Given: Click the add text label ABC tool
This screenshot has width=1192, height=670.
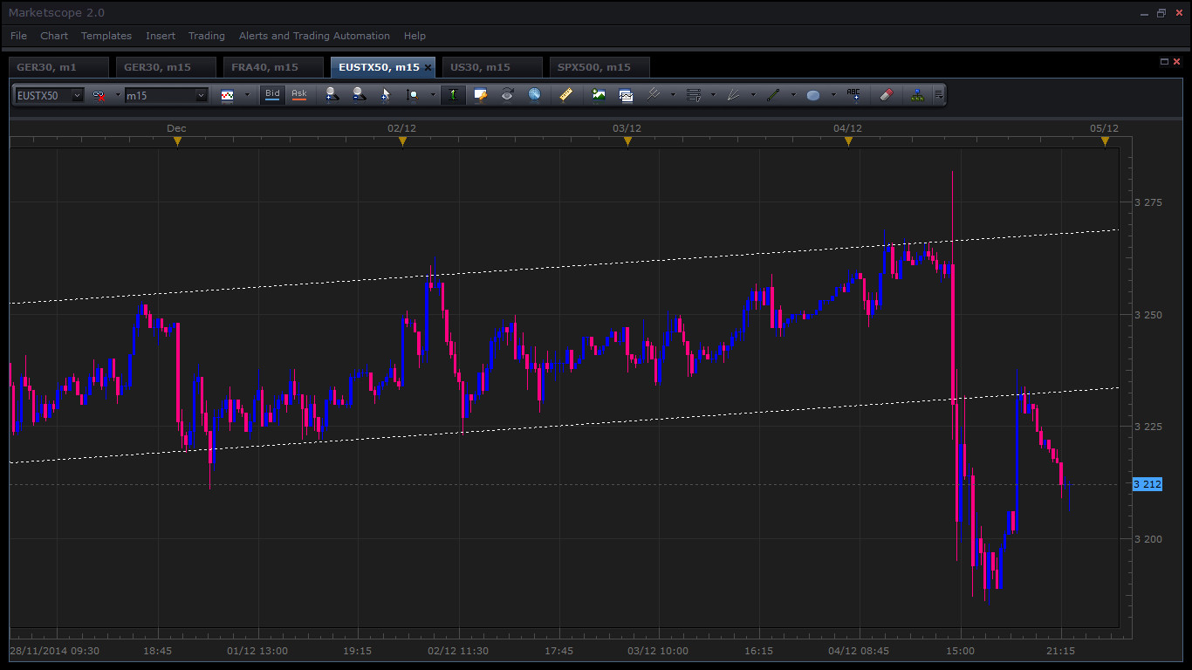Looking at the screenshot, I should click(853, 95).
